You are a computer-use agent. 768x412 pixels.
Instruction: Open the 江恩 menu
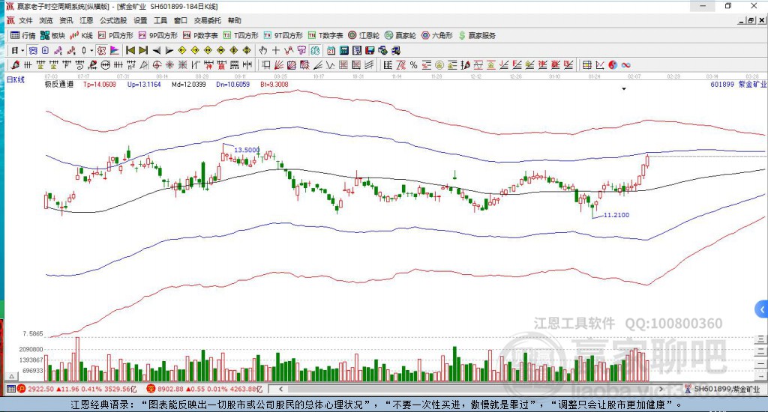click(x=86, y=20)
